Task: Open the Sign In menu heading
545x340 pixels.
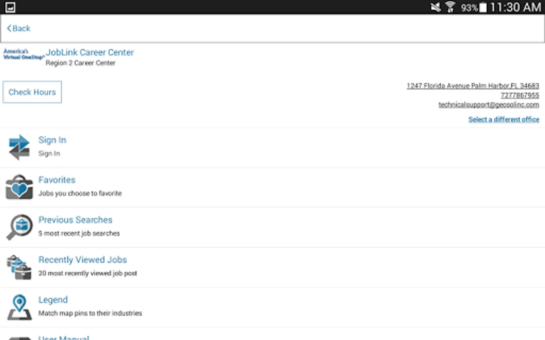Action: click(52, 140)
